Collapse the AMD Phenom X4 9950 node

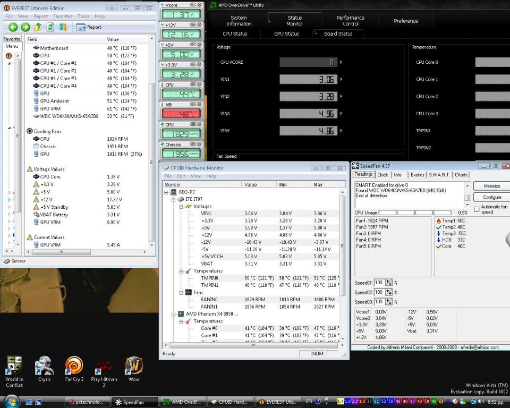click(173, 314)
